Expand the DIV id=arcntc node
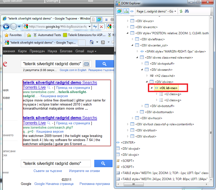Image resolution: width=216 pixels, height=190 pixels. tap(128, 27)
